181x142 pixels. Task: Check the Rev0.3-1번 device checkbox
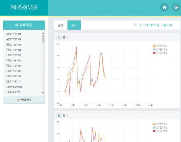click(8, 92)
